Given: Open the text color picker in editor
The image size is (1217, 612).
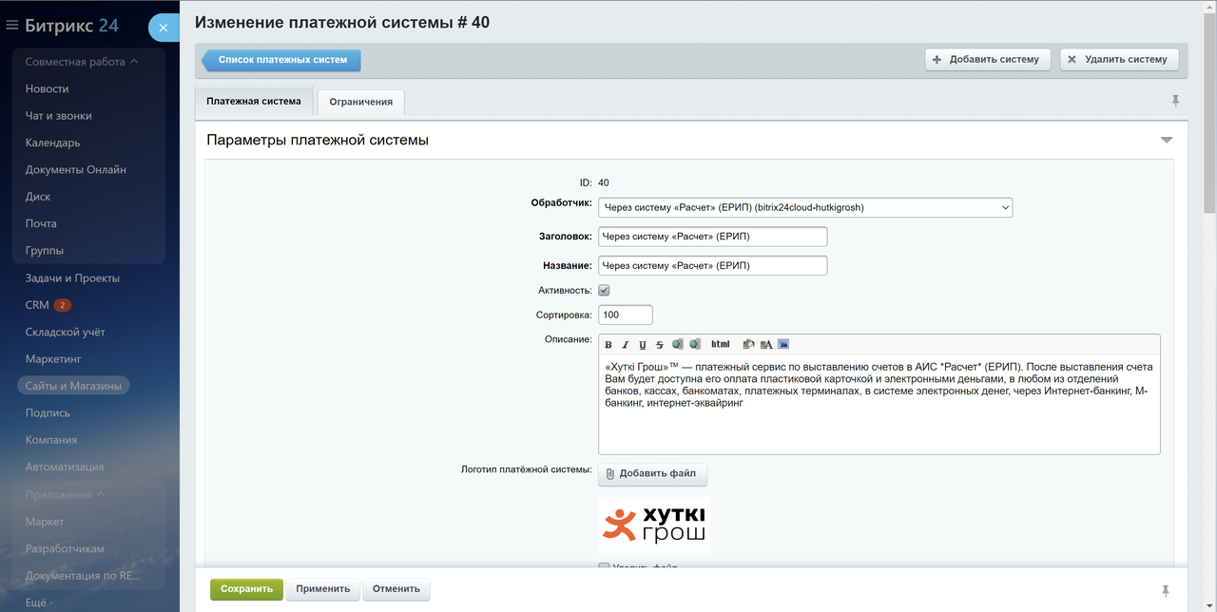Looking at the screenshot, I should click(x=765, y=345).
